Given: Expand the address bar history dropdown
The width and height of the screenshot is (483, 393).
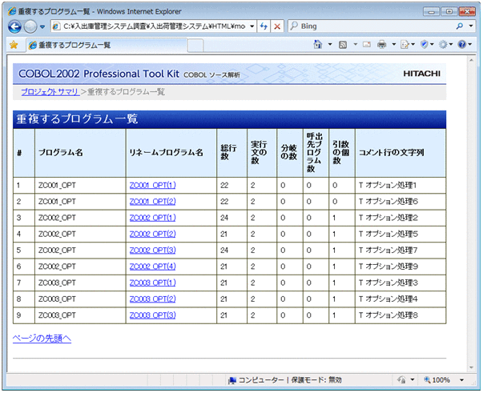Looking at the screenshot, I should pyautogui.click(x=252, y=26).
